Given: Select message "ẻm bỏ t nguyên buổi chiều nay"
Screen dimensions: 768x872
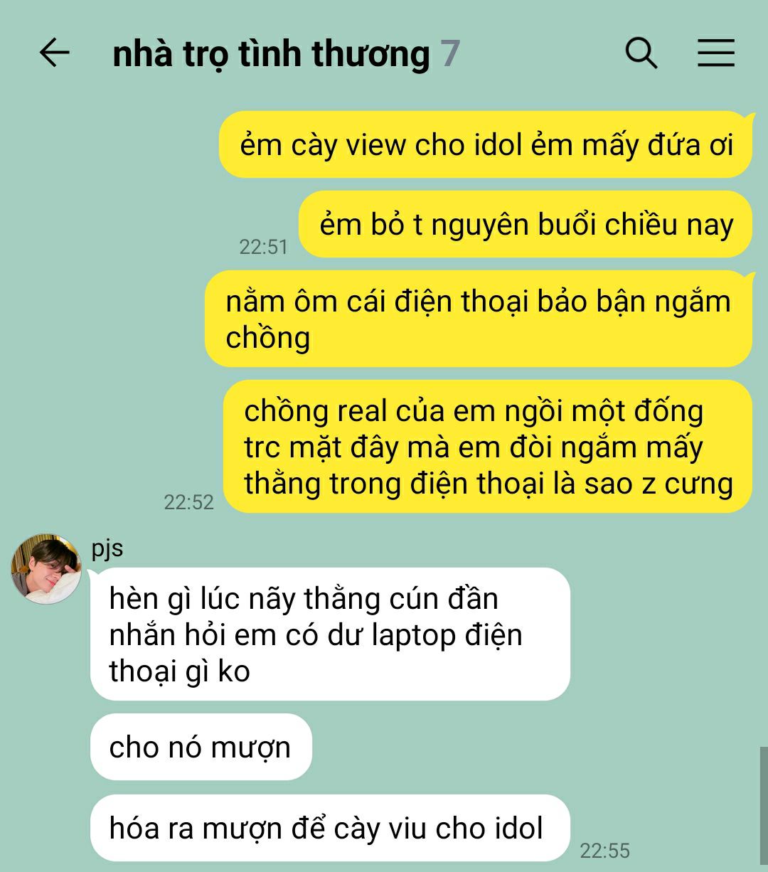Looking at the screenshot, I should (526, 225).
